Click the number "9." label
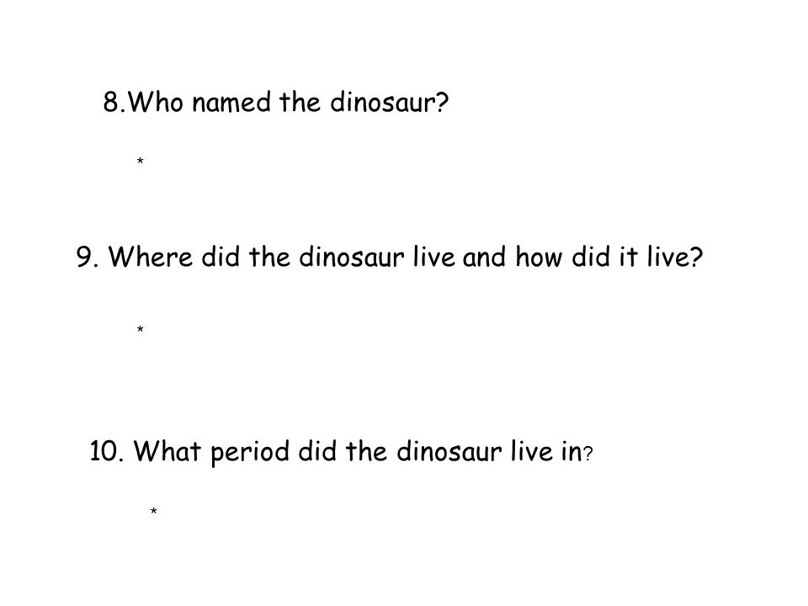Image resolution: width=808 pixels, height=606 pixels. click(88, 257)
